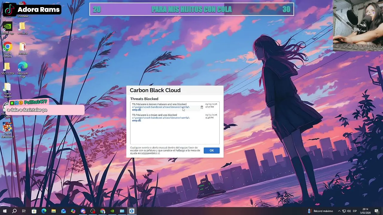Viewport: 383px width, 215px height.
Task: Click the Récord máximo weather widget
Action: 320,211
